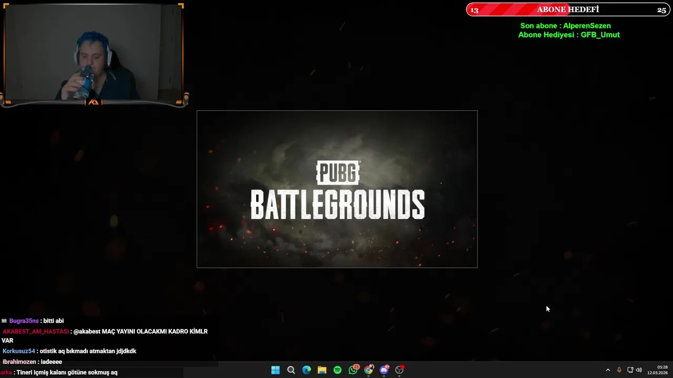Viewport: 673px width, 378px height.
Task: Click the streamer webcam overlay
Action: pos(94,54)
